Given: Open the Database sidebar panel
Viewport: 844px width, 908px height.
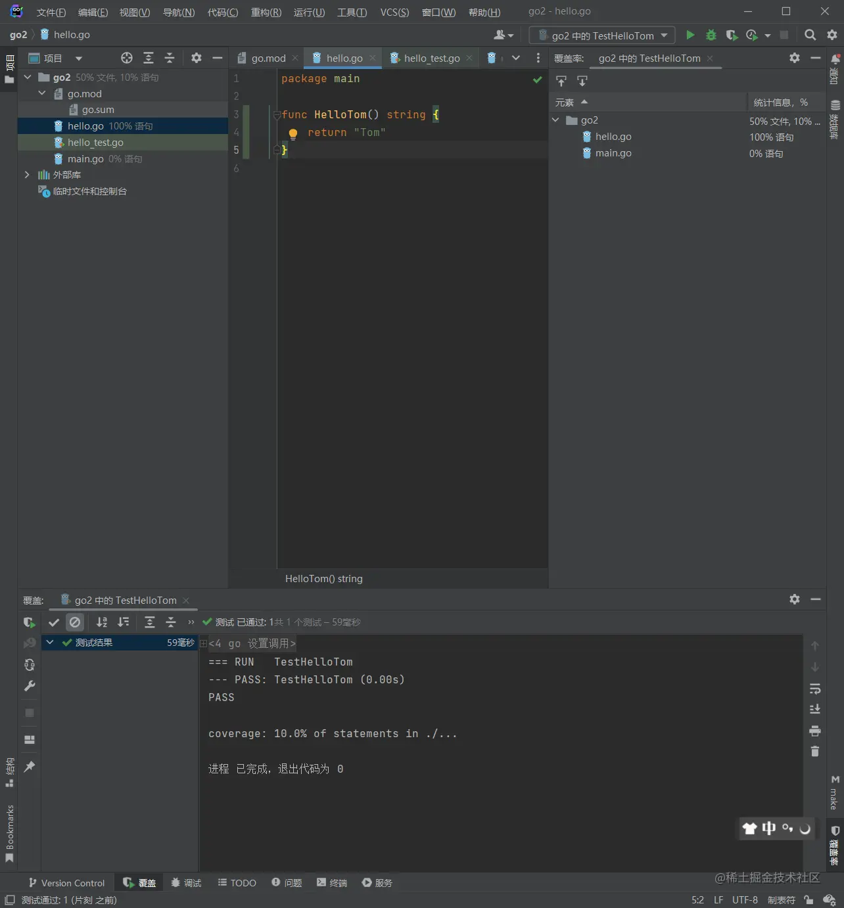Looking at the screenshot, I should 835,120.
